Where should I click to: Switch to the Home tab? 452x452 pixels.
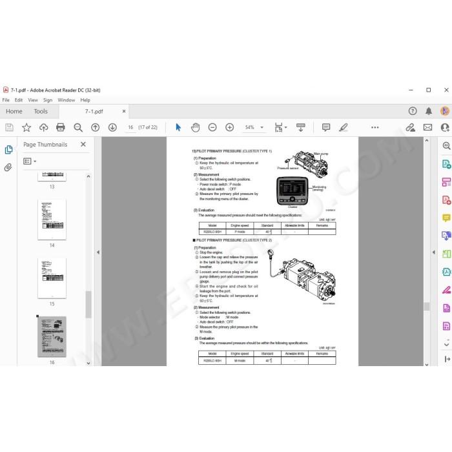[14, 111]
